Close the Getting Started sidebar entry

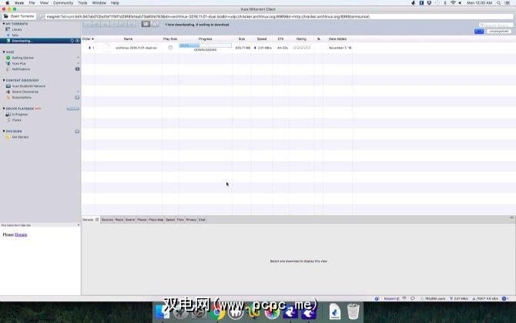tap(78, 58)
